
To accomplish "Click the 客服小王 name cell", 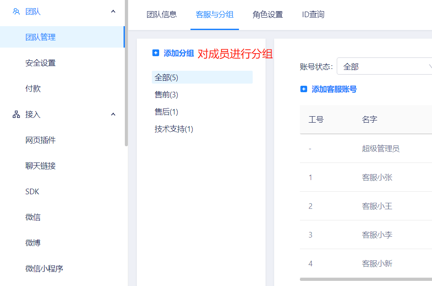I will click(377, 206).
